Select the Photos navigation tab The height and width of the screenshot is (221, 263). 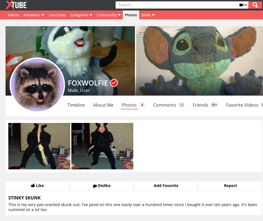(x=131, y=15)
